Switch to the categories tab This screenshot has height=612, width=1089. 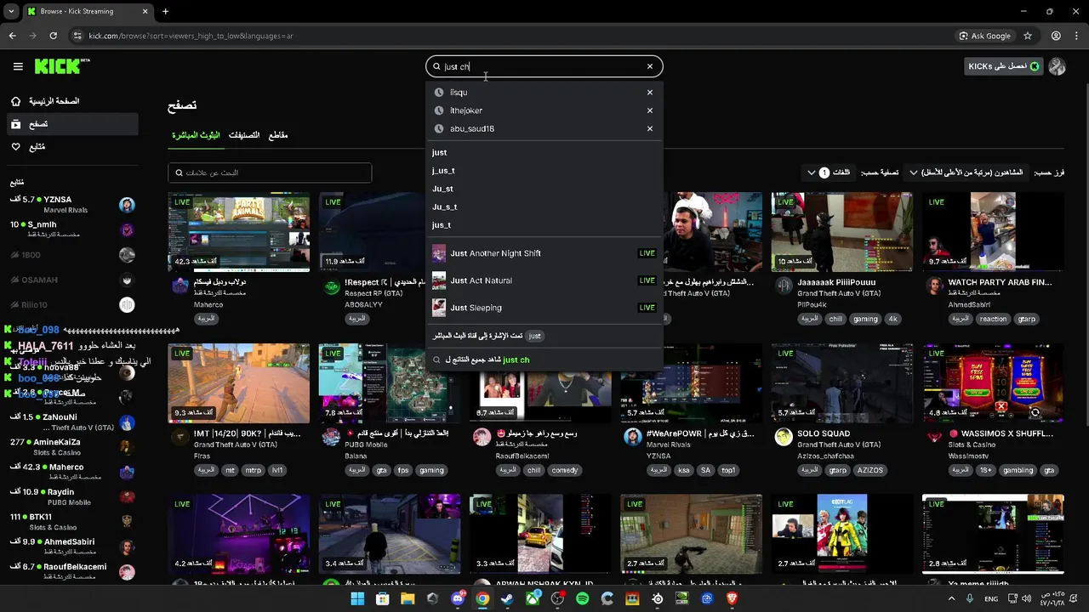[243, 135]
